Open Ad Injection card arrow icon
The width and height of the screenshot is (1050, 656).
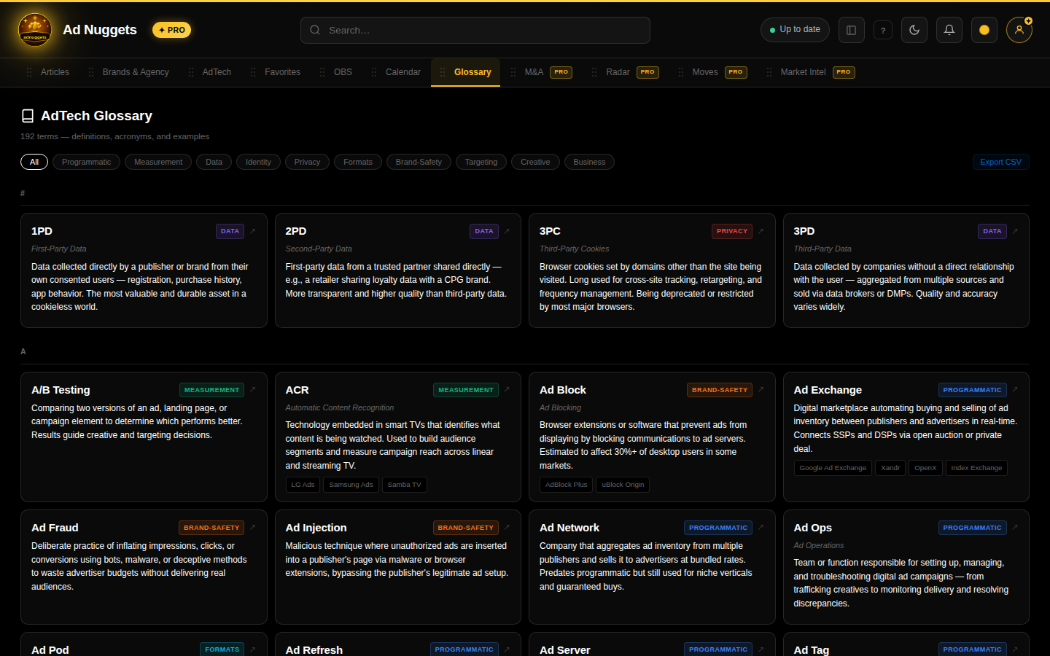click(507, 528)
